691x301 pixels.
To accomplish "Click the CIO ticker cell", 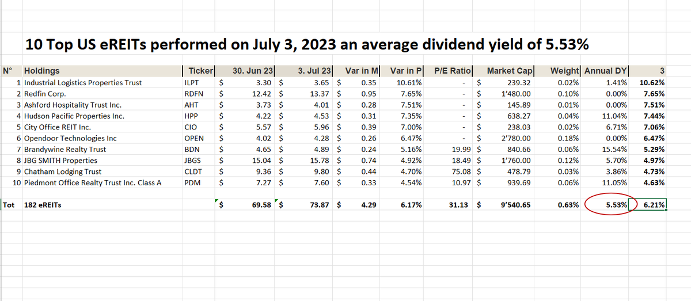I will click(199, 127).
